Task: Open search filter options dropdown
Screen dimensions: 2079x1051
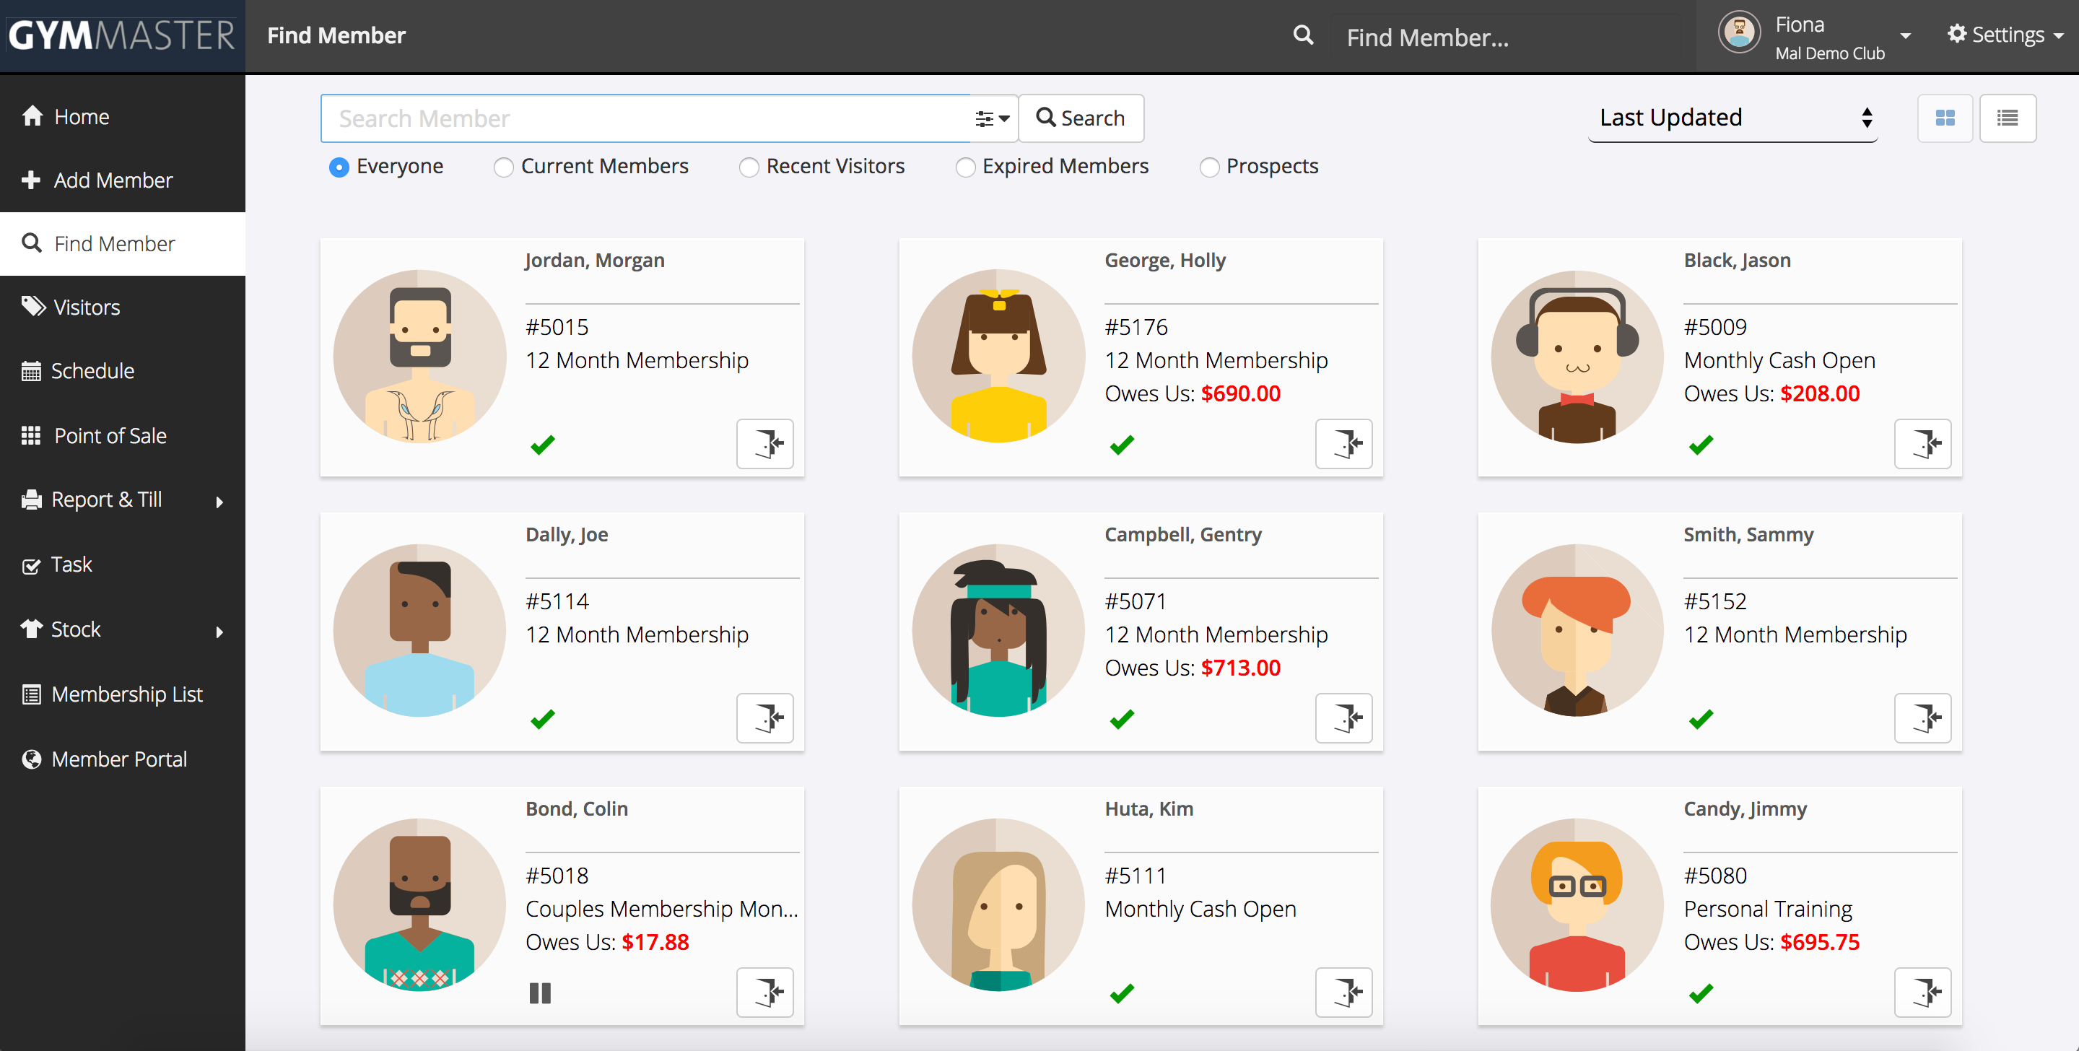Action: (992, 118)
